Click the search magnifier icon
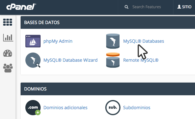The height and width of the screenshot is (119, 195). coord(127,7)
